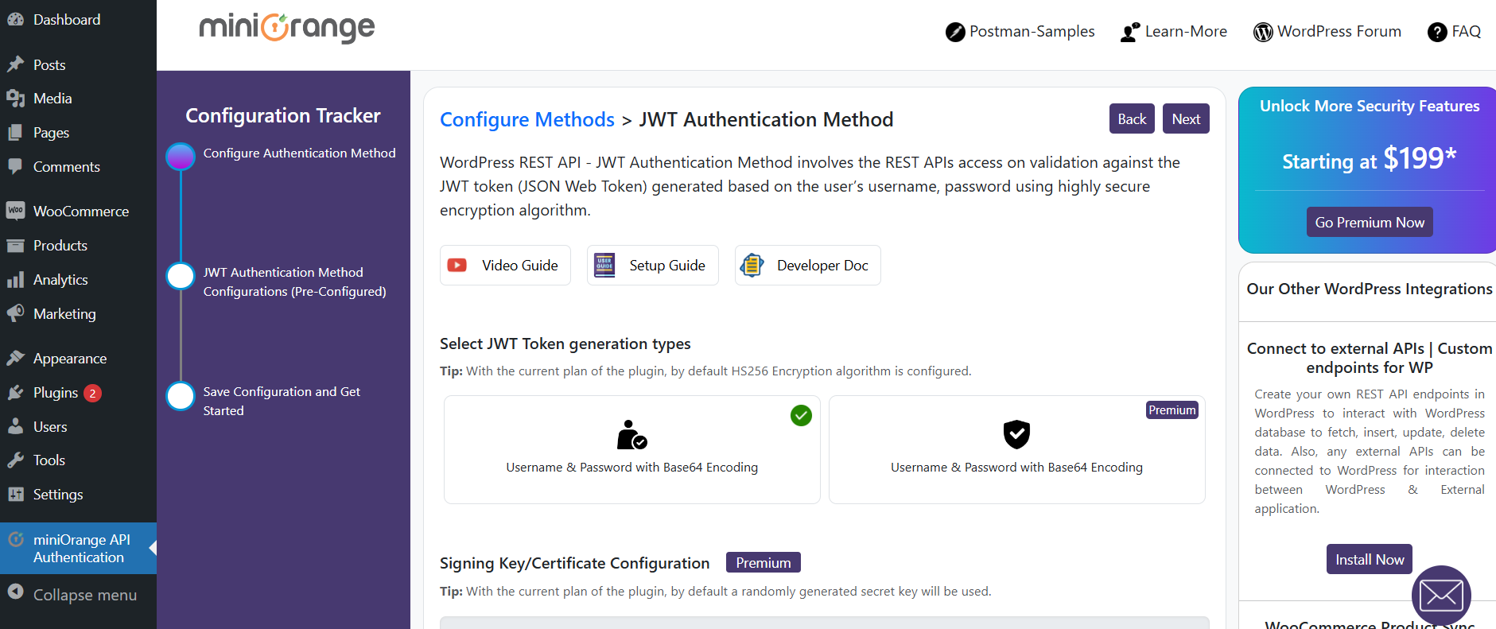1496x629 pixels.
Task: Click the JWT Authentication Method step marker
Action: (x=181, y=277)
